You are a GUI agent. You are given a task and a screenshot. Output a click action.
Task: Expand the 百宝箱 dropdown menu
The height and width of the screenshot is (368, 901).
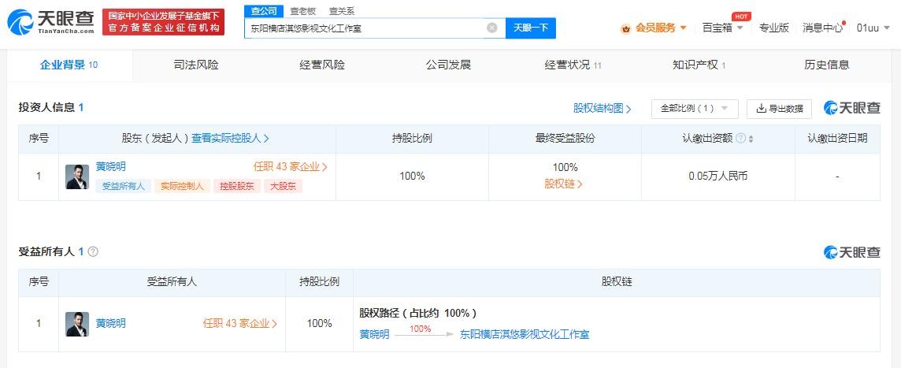pyautogui.click(x=721, y=28)
